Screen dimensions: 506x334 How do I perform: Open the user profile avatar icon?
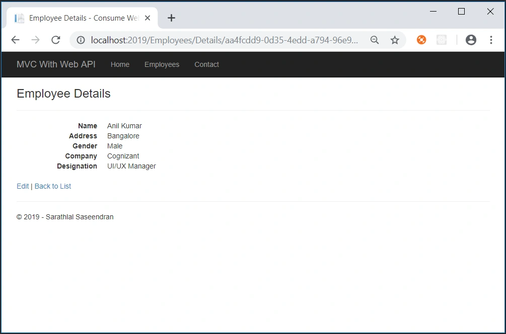[x=471, y=40]
